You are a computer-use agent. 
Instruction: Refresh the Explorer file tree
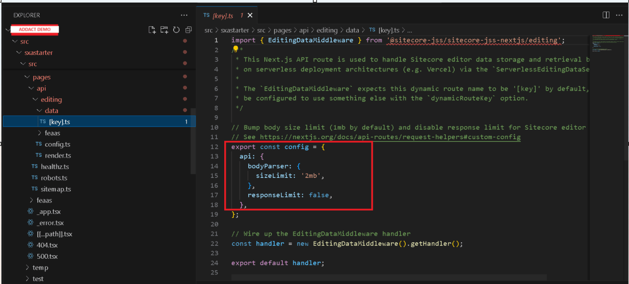(x=176, y=30)
